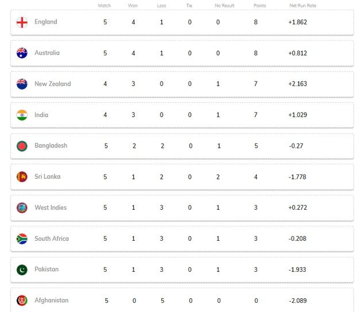Screen dimensions: 361x312
Task: Click the India flag icon
Action: pyautogui.click(x=22, y=115)
